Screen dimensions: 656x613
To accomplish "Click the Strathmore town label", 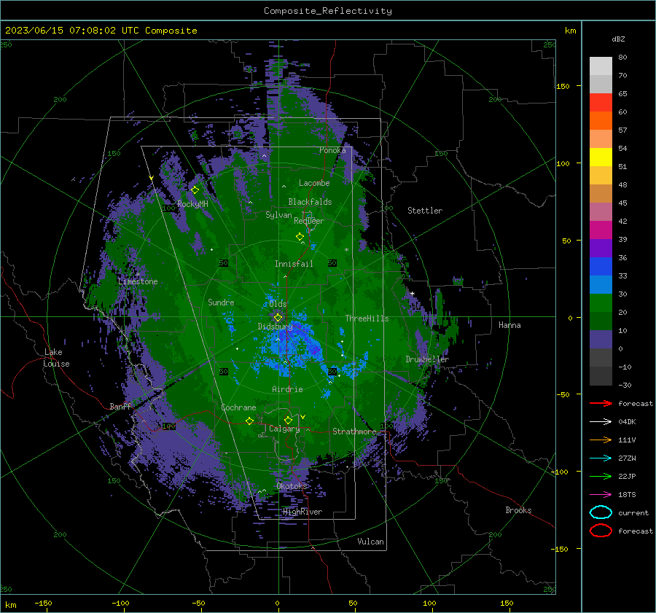I will pyautogui.click(x=354, y=432).
